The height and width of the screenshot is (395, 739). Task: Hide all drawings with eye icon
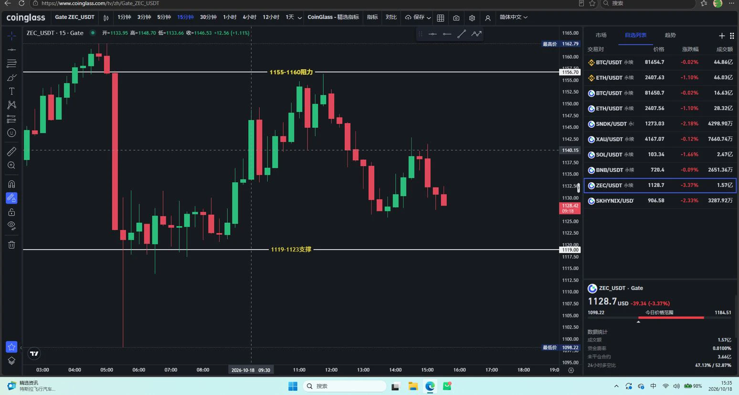pos(11,226)
